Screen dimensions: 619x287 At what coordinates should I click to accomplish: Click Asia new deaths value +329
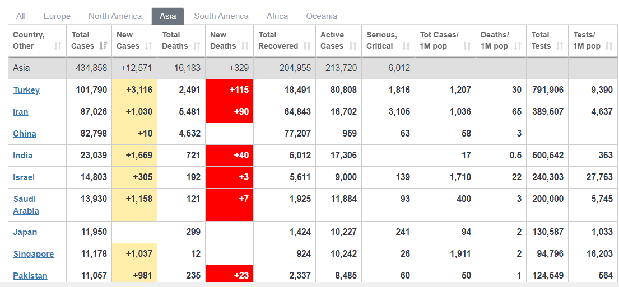[239, 68]
